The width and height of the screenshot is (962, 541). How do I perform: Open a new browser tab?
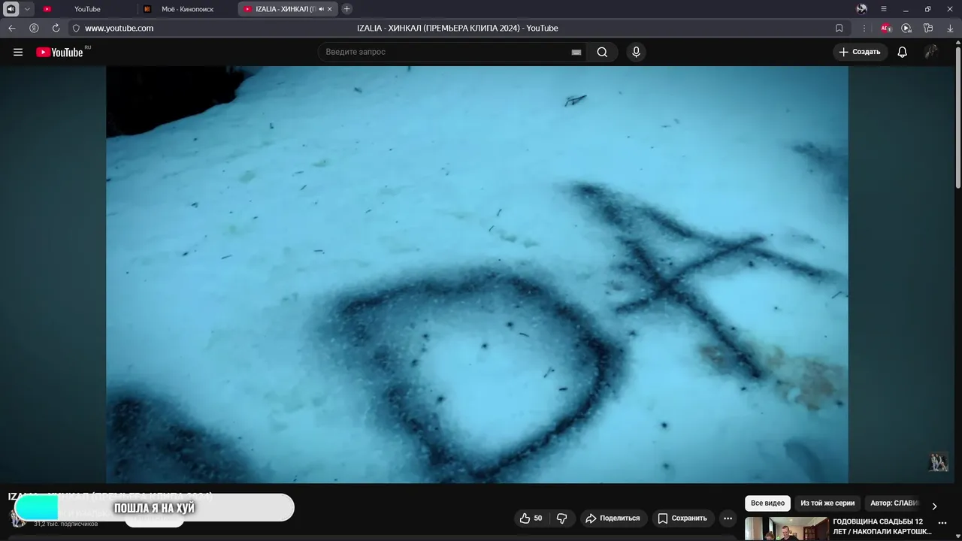coord(346,9)
